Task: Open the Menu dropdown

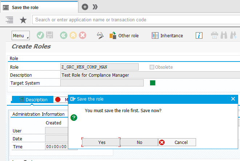Action: pyautogui.click(x=21, y=35)
